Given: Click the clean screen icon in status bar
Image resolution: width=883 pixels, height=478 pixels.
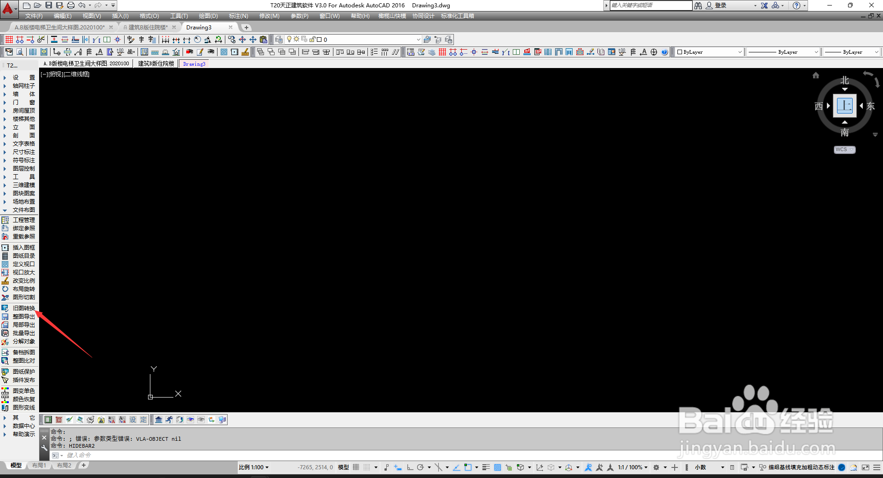Looking at the screenshot, I should 866,467.
